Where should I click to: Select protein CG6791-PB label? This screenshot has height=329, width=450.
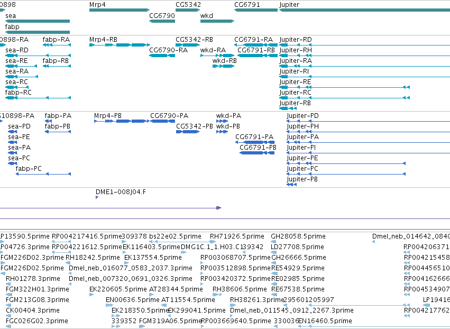pyautogui.click(x=258, y=148)
